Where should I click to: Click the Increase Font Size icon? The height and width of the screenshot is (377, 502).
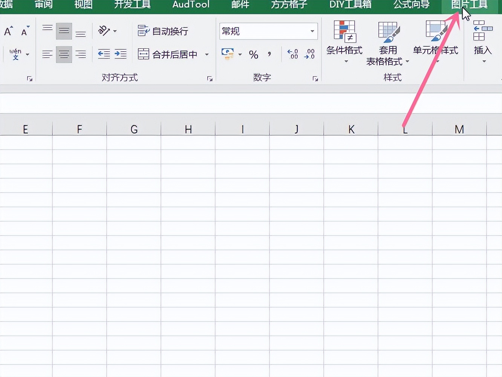click(x=8, y=31)
